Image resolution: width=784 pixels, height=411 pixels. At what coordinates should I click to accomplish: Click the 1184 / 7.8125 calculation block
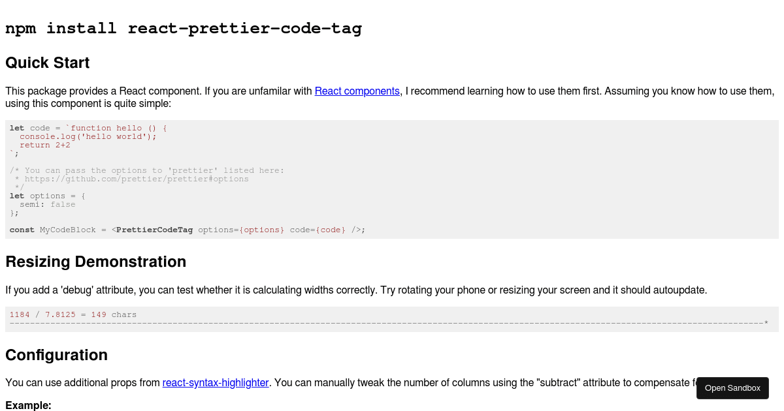(x=72, y=314)
